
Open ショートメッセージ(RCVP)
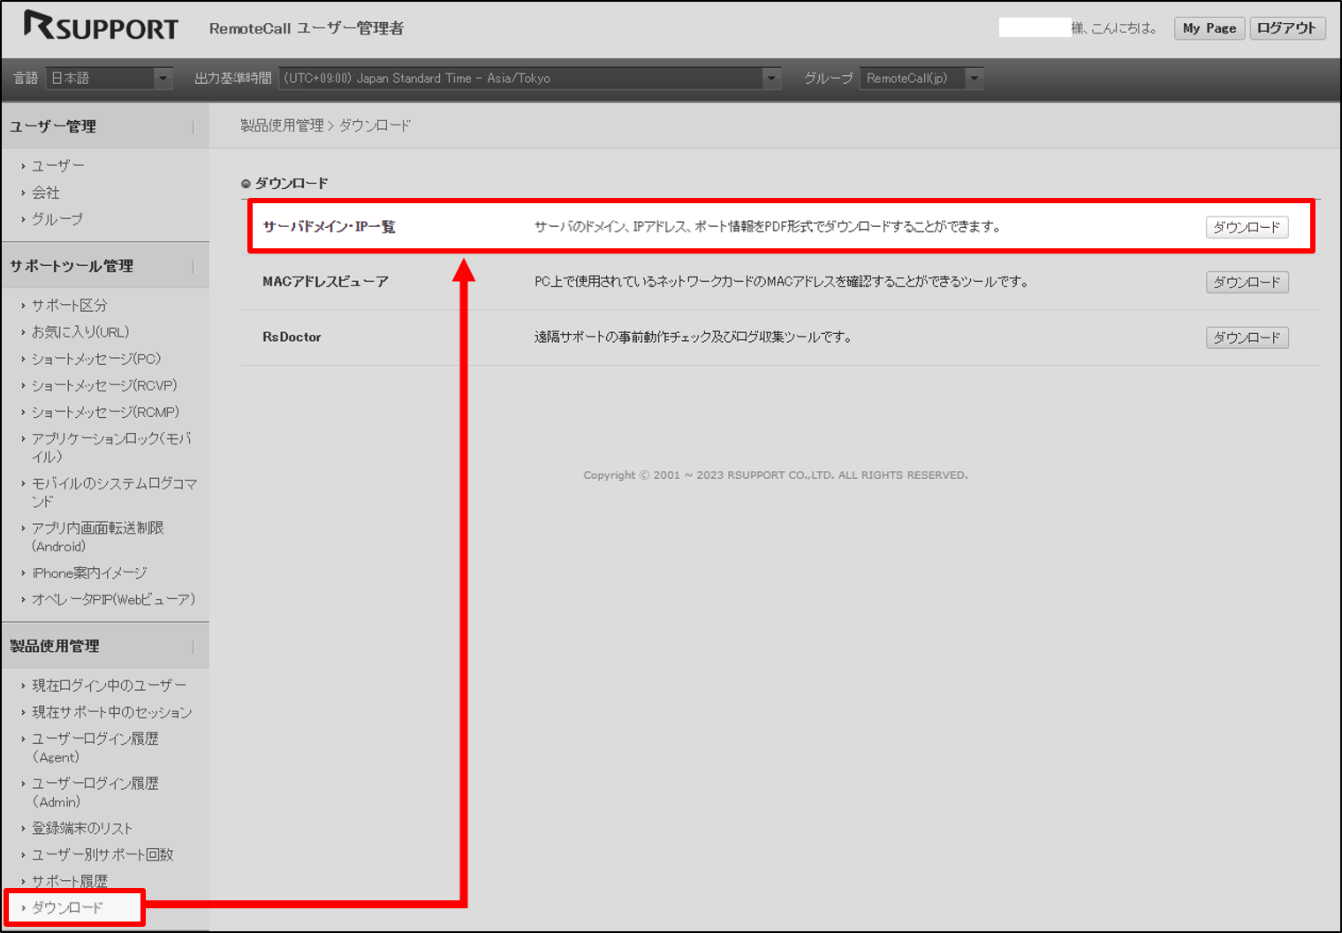pyautogui.click(x=104, y=385)
